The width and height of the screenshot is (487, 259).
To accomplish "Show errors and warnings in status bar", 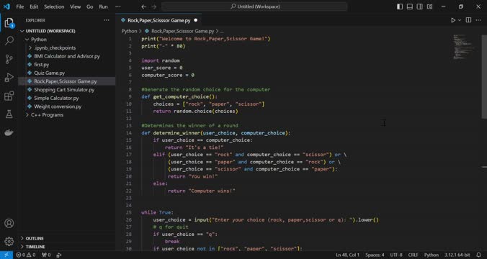I will click(x=26, y=255).
